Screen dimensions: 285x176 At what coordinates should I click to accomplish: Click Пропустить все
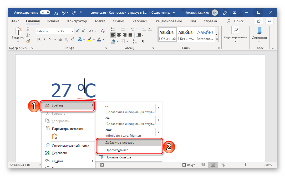pyautogui.click(x=129, y=150)
